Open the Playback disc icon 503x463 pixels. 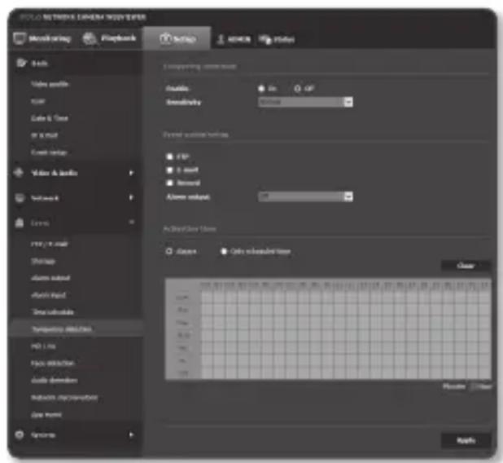[90, 38]
